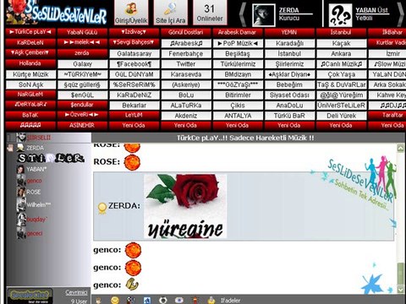Enter the Canlı Müzik room
The height and width of the screenshot is (304, 406).
click(342, 64)
